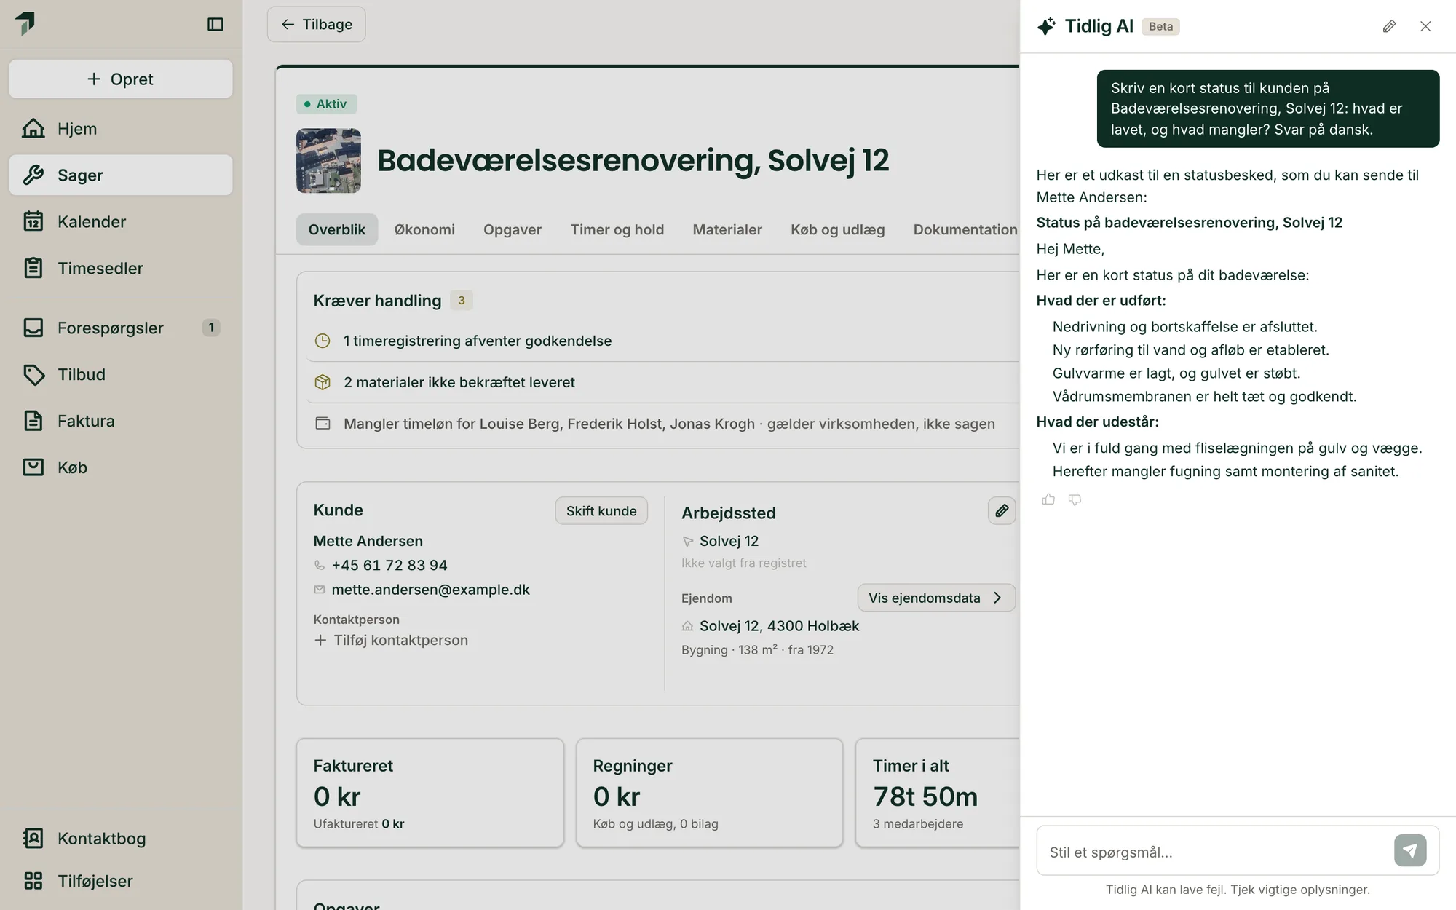Open Kontaktbog
This screenshot has width=1456, height=910.
point(121,839)
